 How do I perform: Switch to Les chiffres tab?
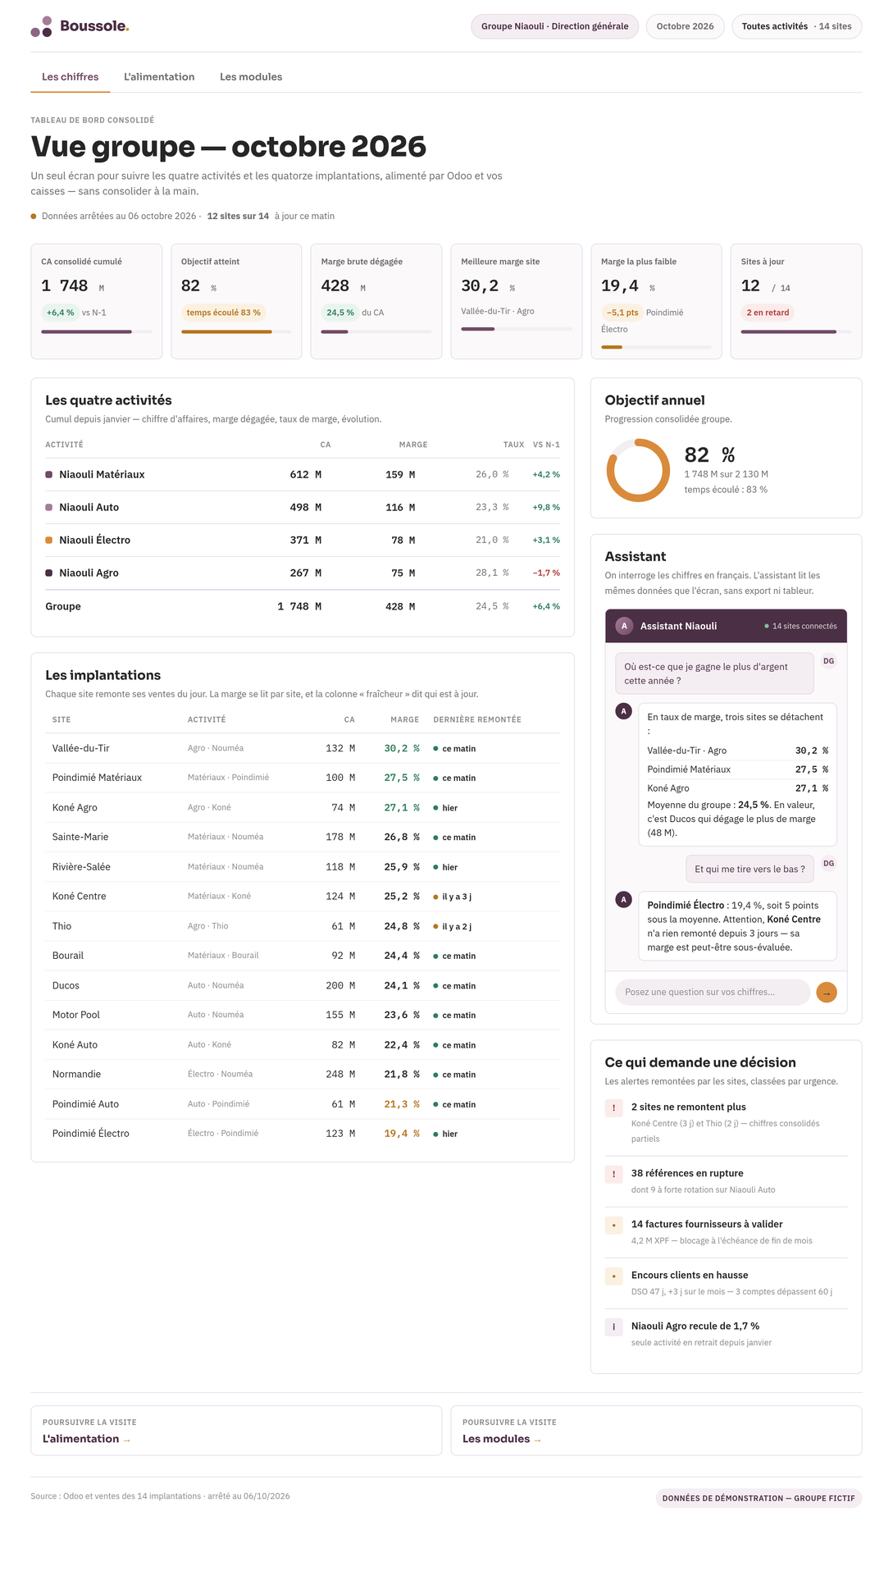coord(71,76)
